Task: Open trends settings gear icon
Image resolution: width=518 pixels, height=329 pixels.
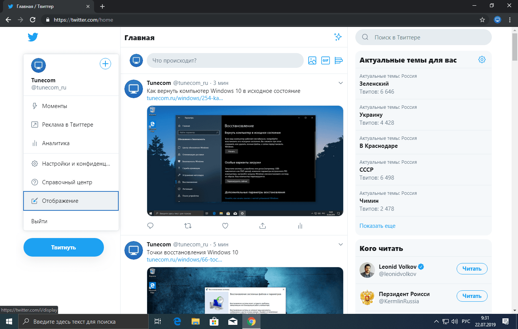Action: pos(482,60)
